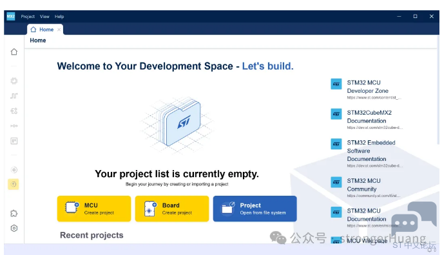Click the Home breadcrumb title
Viewport: 442px width, 255px height.
click(38, 41)
